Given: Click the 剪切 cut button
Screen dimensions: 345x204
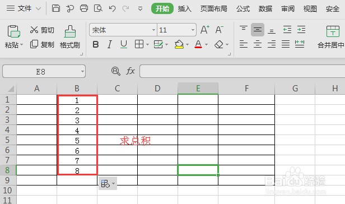Looking at the screenshot, I should [x=42, y=30].
